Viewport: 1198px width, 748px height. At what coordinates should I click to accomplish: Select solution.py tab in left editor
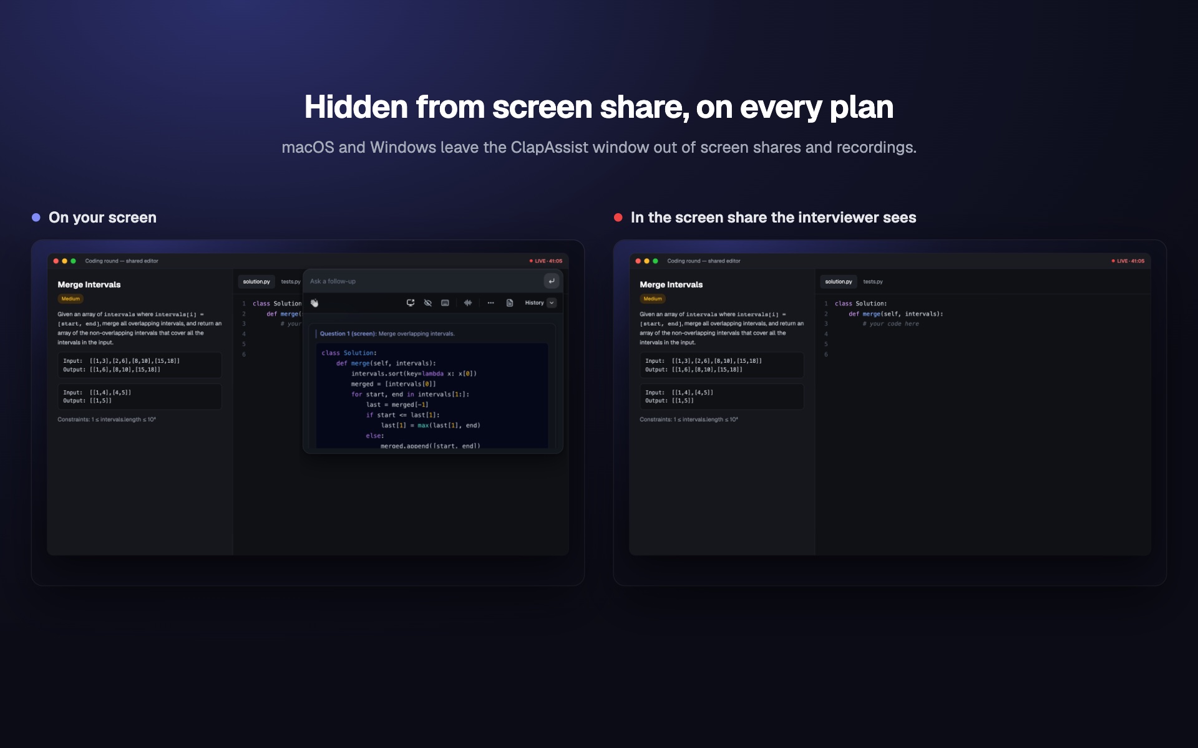tap(256, 282)
